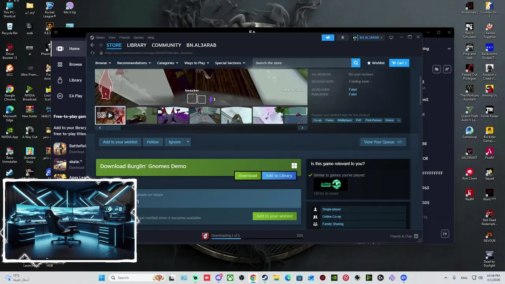The image size is (505, 284).
Task: Click the store search magnifier button
Action: pos(356,63)
